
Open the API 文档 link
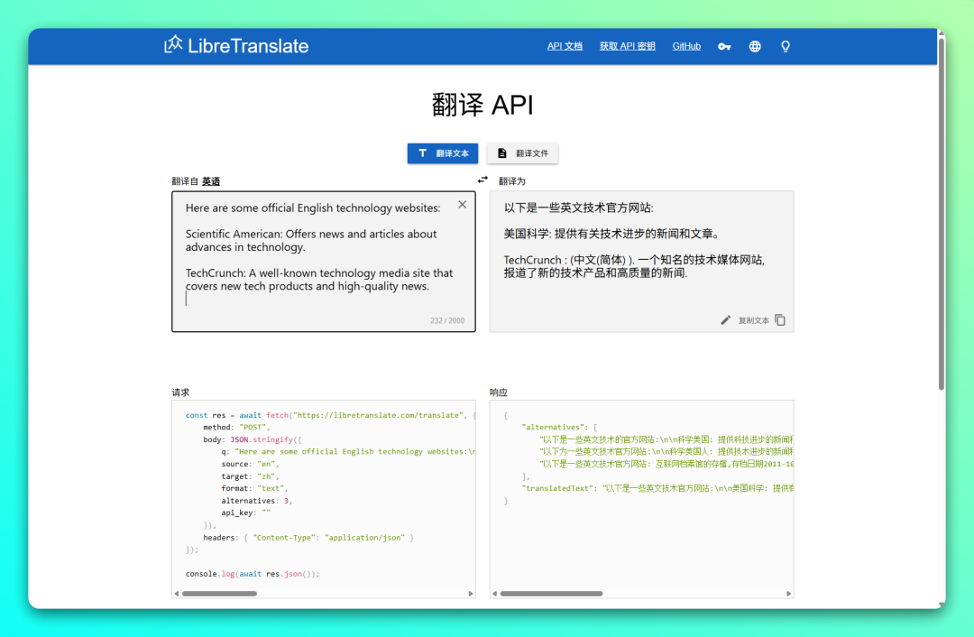click(x=565, y=46)
